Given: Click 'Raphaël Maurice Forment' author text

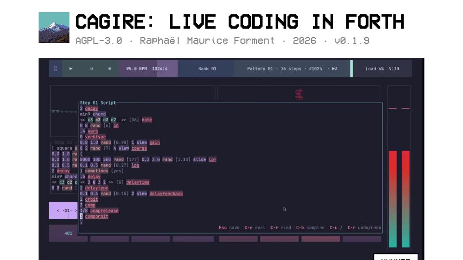Looking at the screenshot, I should tap(207, 40).
